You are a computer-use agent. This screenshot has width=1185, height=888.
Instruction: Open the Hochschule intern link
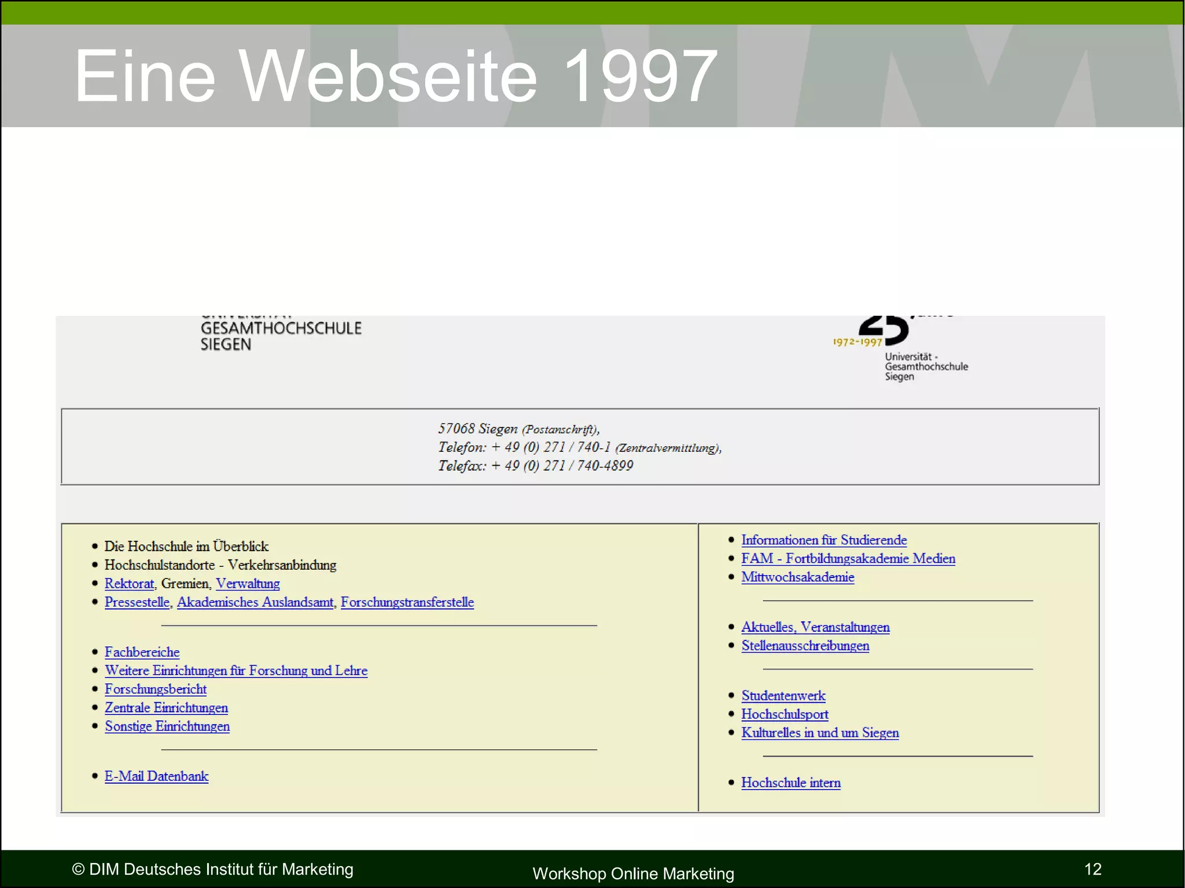pyautogui.click(x=790, y=783)
